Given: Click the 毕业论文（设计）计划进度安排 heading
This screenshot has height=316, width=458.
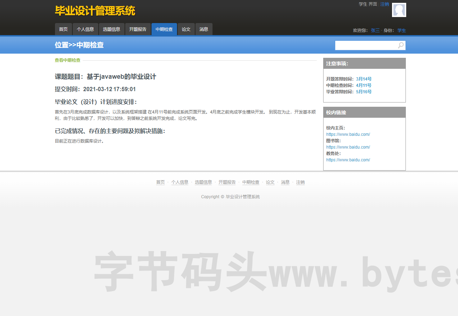Looking at the screenshot, I should click(96, 102).
